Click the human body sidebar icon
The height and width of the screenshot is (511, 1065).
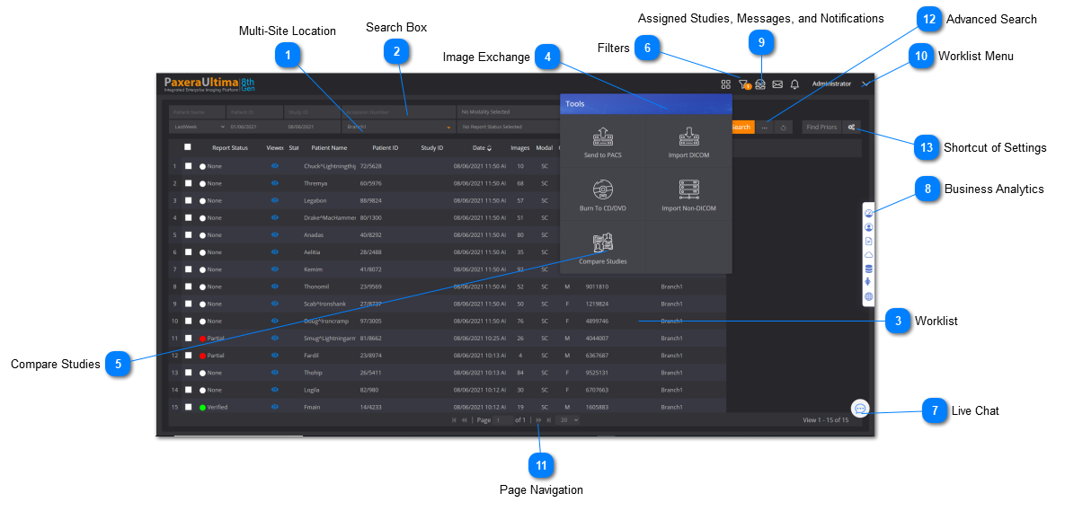point(869,282)
